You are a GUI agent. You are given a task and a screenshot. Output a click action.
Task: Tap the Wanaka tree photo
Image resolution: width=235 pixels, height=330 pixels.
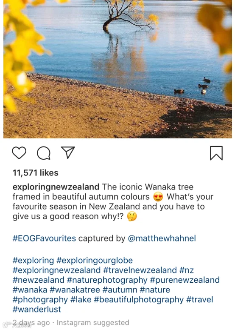[117, 69]
